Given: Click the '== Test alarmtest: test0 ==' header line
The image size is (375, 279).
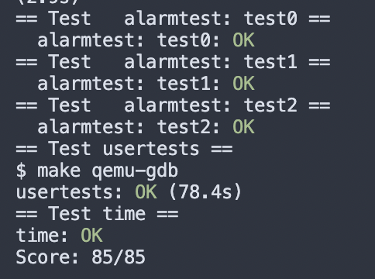Looking at the screenshot, I should pos(173,19).
